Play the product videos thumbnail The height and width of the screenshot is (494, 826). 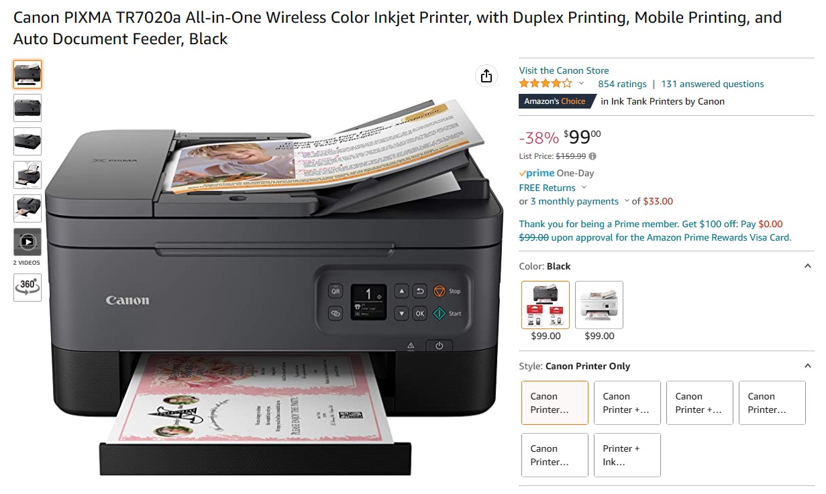coord(28,242)
